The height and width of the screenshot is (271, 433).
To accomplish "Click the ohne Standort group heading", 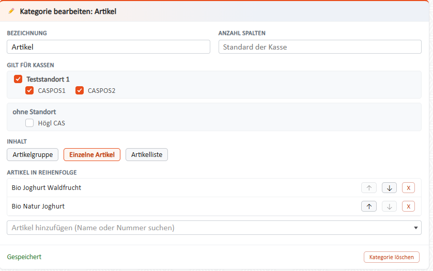I will (34, 112).
